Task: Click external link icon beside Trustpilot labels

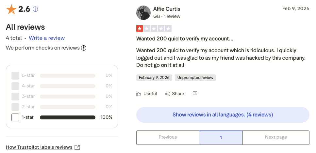Action: [x=77, y=147]
